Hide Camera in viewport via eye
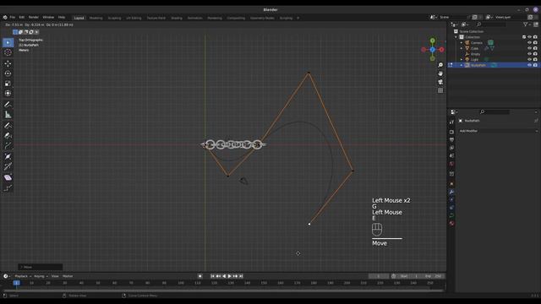The image size is (541, 304). [x=530, y=43]
